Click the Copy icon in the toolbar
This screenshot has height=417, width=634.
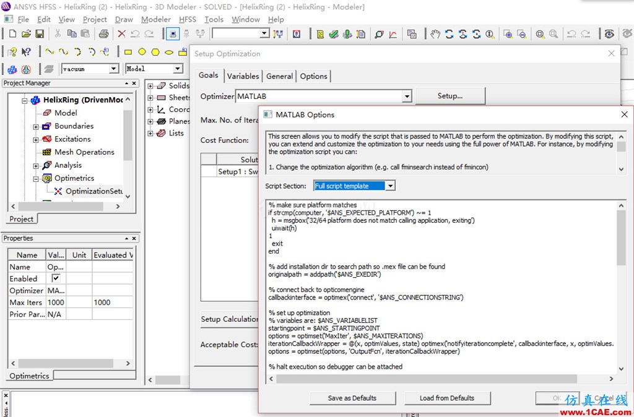click(72, 34)
